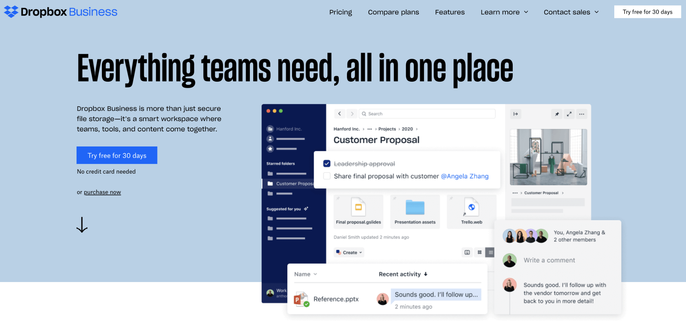
Task: Click the ellipsis in the main breadcrumb
Action: [x=369, y=129]
